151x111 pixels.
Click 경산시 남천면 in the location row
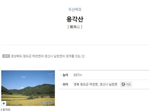[x=108, y=84]
